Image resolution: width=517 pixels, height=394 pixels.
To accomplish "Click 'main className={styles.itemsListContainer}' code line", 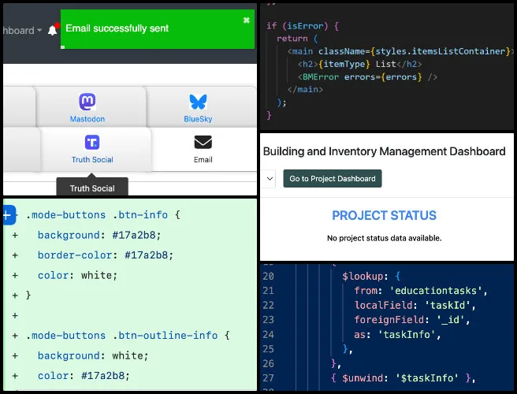I will 400,51.
